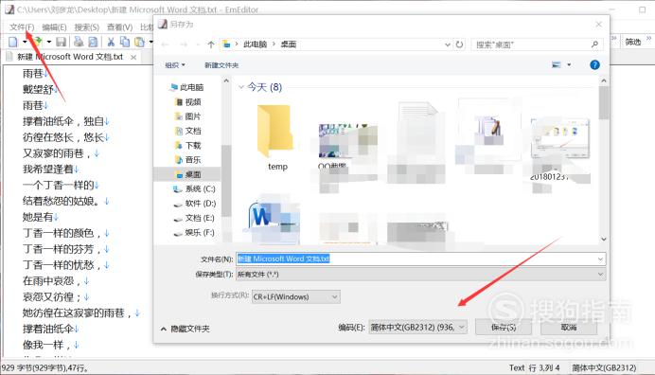Open the 编辑(E) menu

coord(54,27)
